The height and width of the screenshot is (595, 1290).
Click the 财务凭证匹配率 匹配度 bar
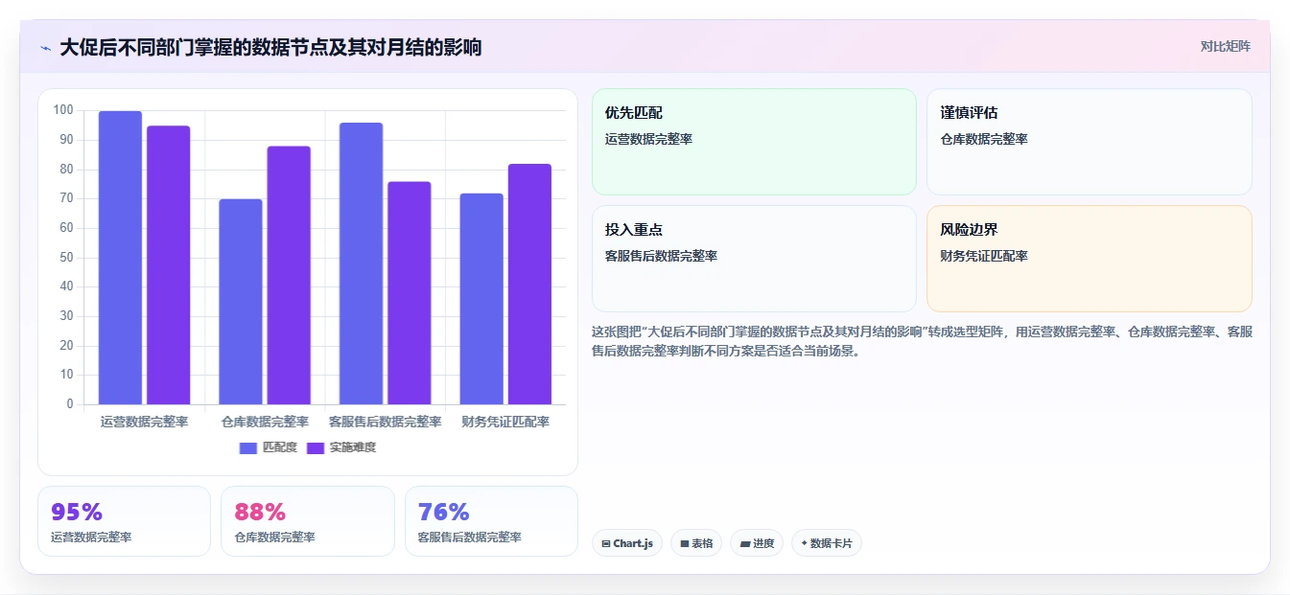click(481, 299)
